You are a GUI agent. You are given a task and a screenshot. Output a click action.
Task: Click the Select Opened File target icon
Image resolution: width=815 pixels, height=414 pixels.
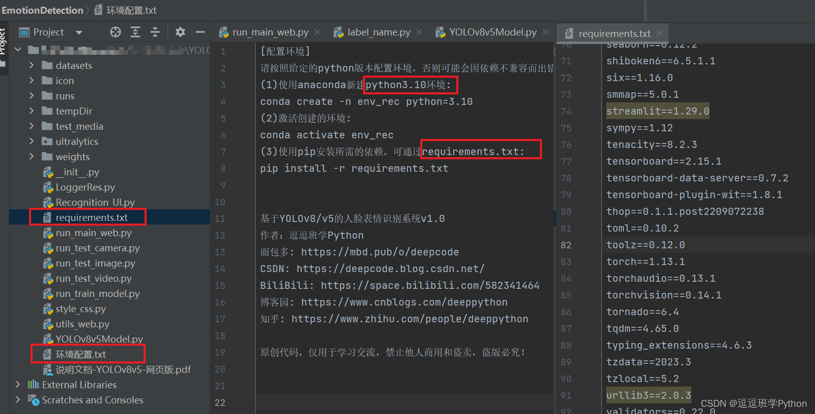[116, 32]
